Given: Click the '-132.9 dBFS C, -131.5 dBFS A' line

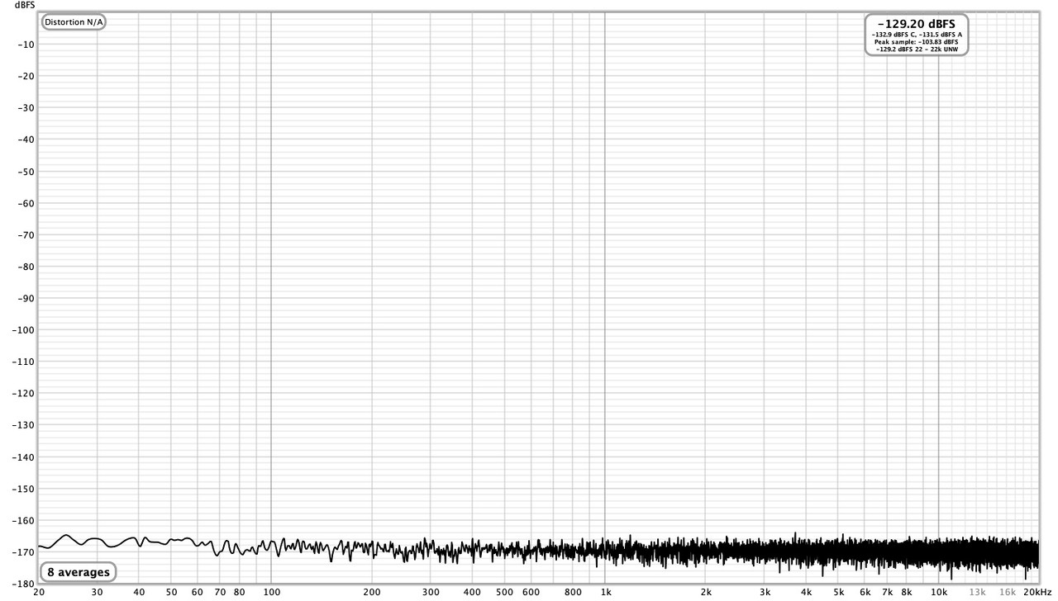Looking at the screenshot, I should [x=917, y=34].
